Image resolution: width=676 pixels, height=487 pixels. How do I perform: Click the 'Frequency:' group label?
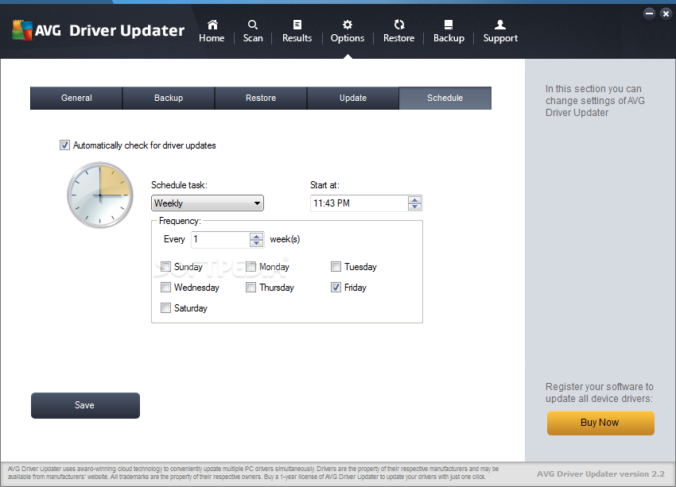[180, 221]
